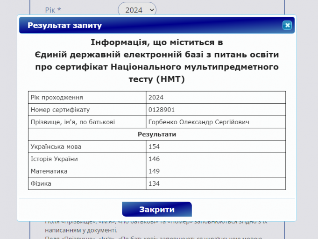This screenshot has width=318, height=239.
Task: Click the dialog heading Інформація, що міститься в
Action: point(157,42)
